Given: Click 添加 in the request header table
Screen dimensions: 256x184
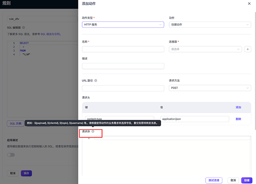Looking at the screenshot, I should pos(238,107).
